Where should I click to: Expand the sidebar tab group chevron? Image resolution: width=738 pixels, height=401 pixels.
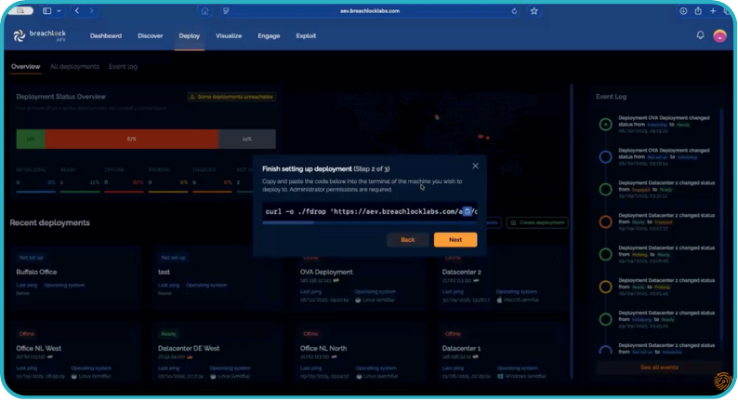click(x=59, y=11)
